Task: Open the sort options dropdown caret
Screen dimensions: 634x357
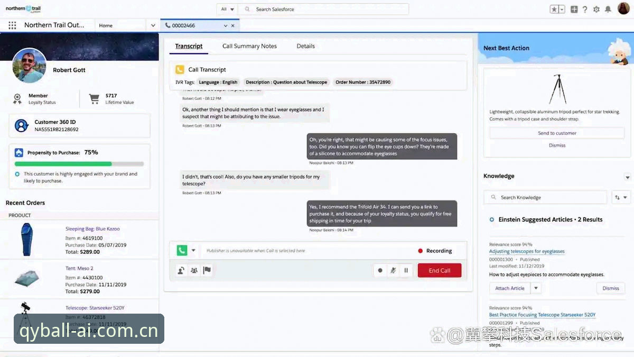Action: tap(625, 197)
